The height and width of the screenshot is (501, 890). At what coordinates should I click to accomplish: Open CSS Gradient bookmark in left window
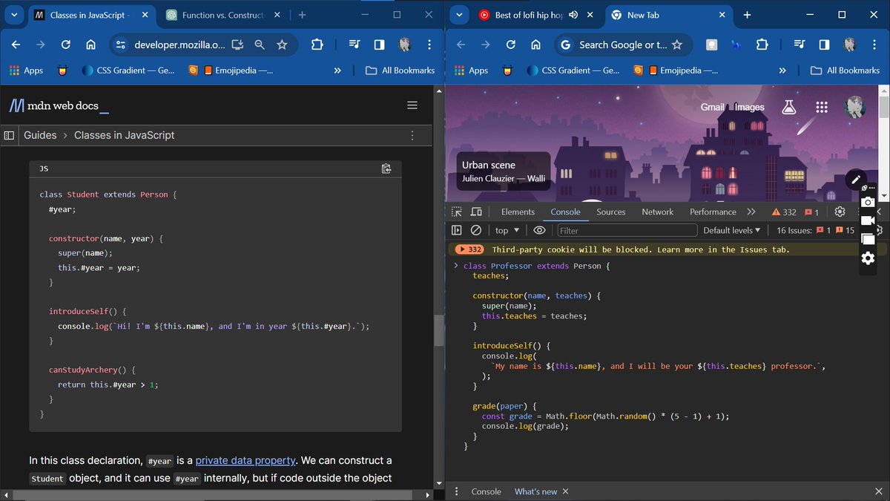click(128, 71)
